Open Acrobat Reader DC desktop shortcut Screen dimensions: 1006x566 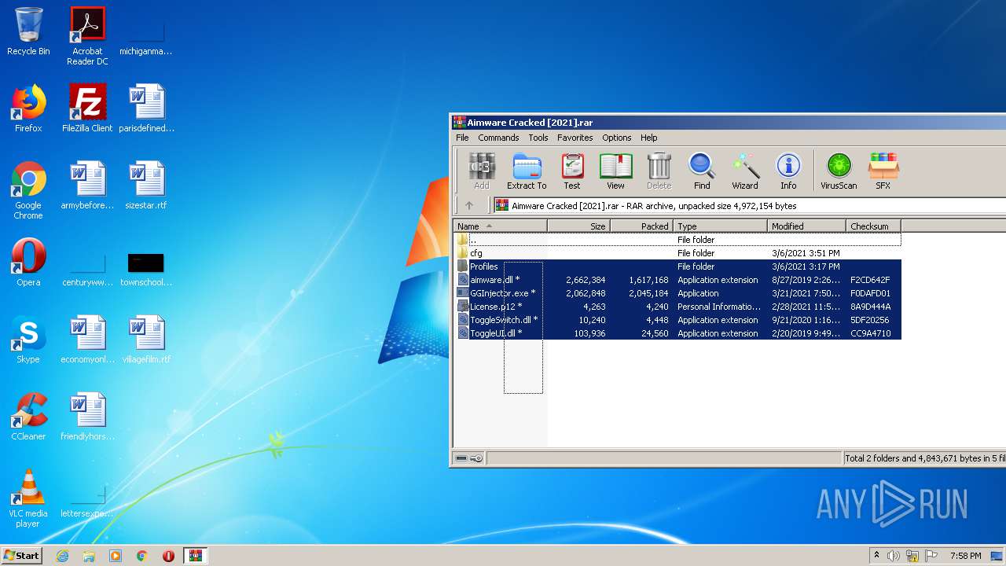pyautogui.click(x=87, y=36)
